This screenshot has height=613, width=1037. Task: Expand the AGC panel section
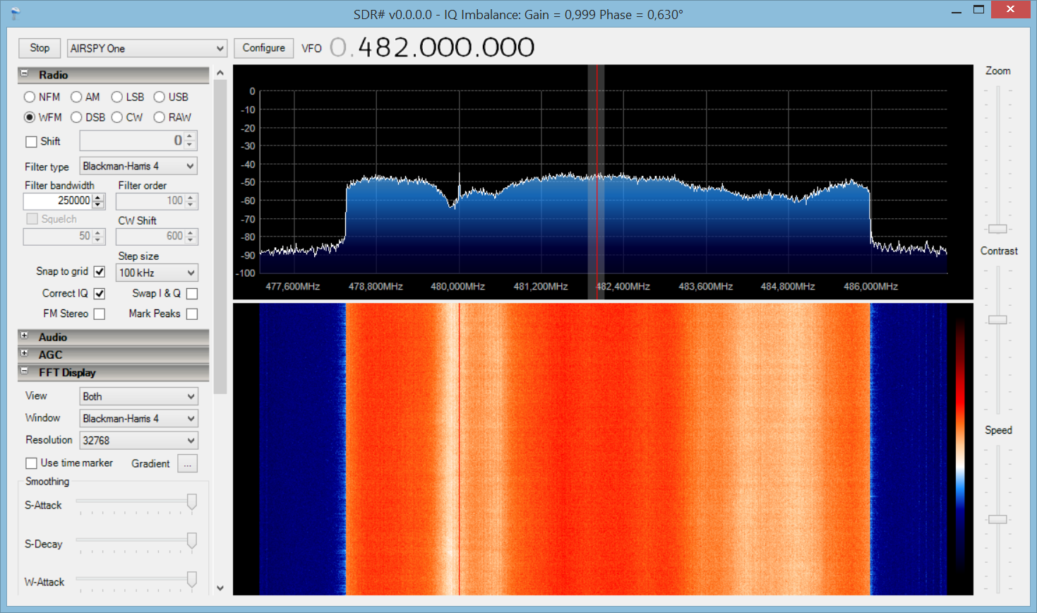(25, 353)
